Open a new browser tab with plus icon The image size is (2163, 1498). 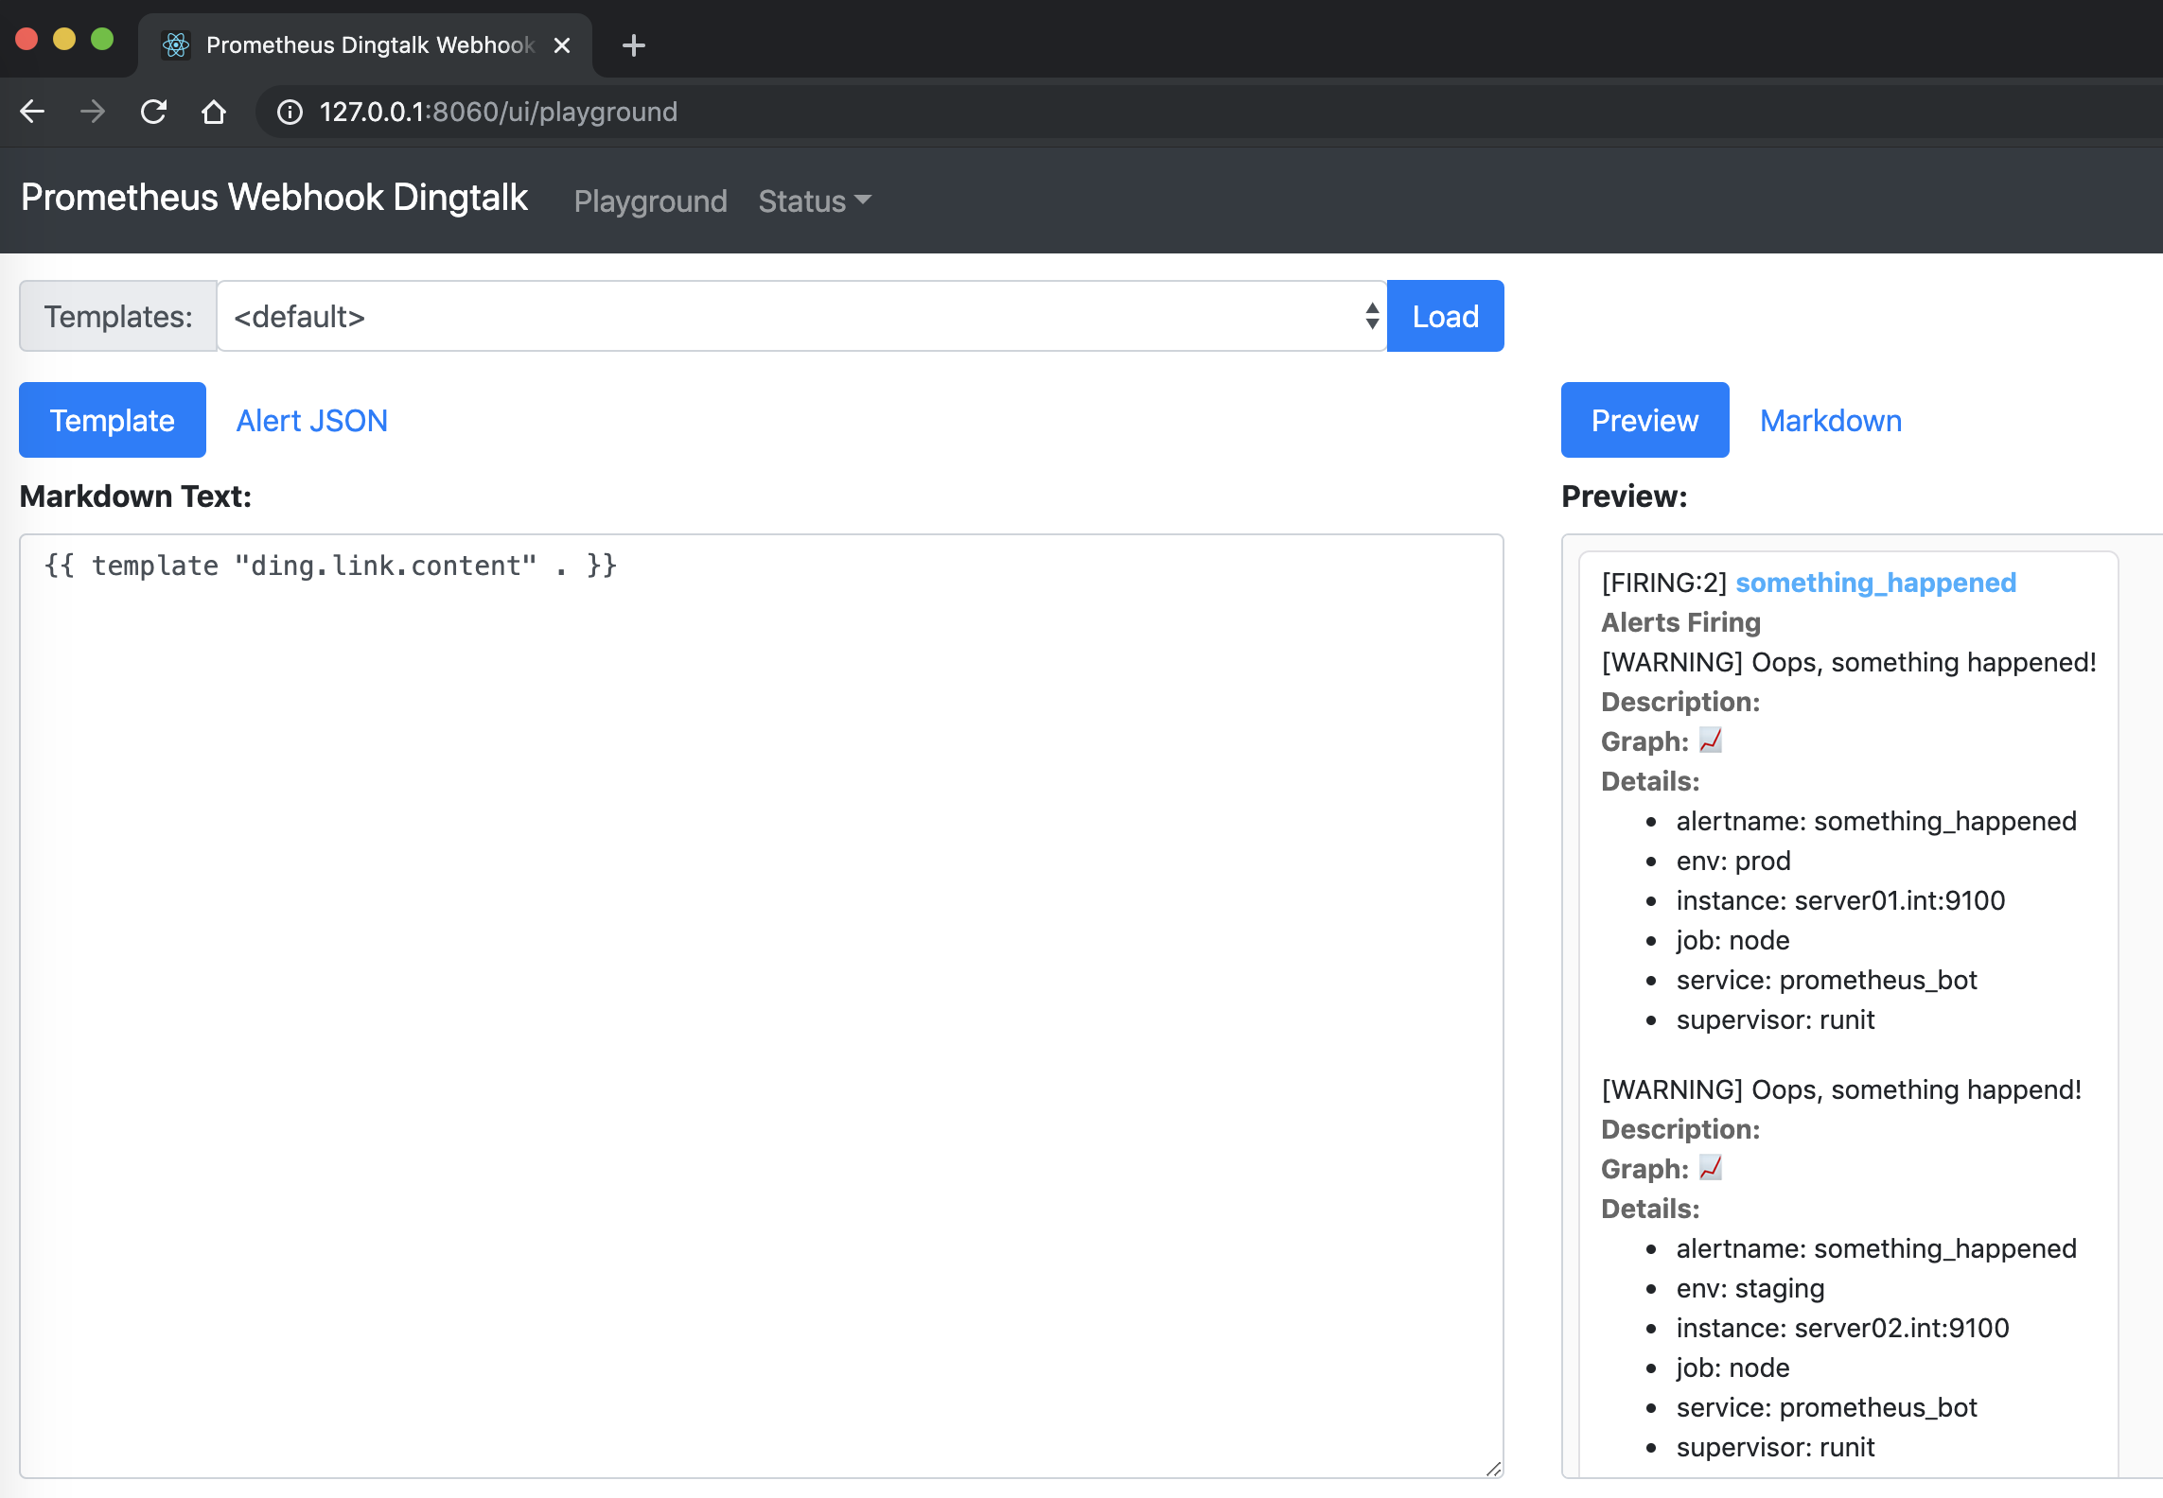click(634, 45)
